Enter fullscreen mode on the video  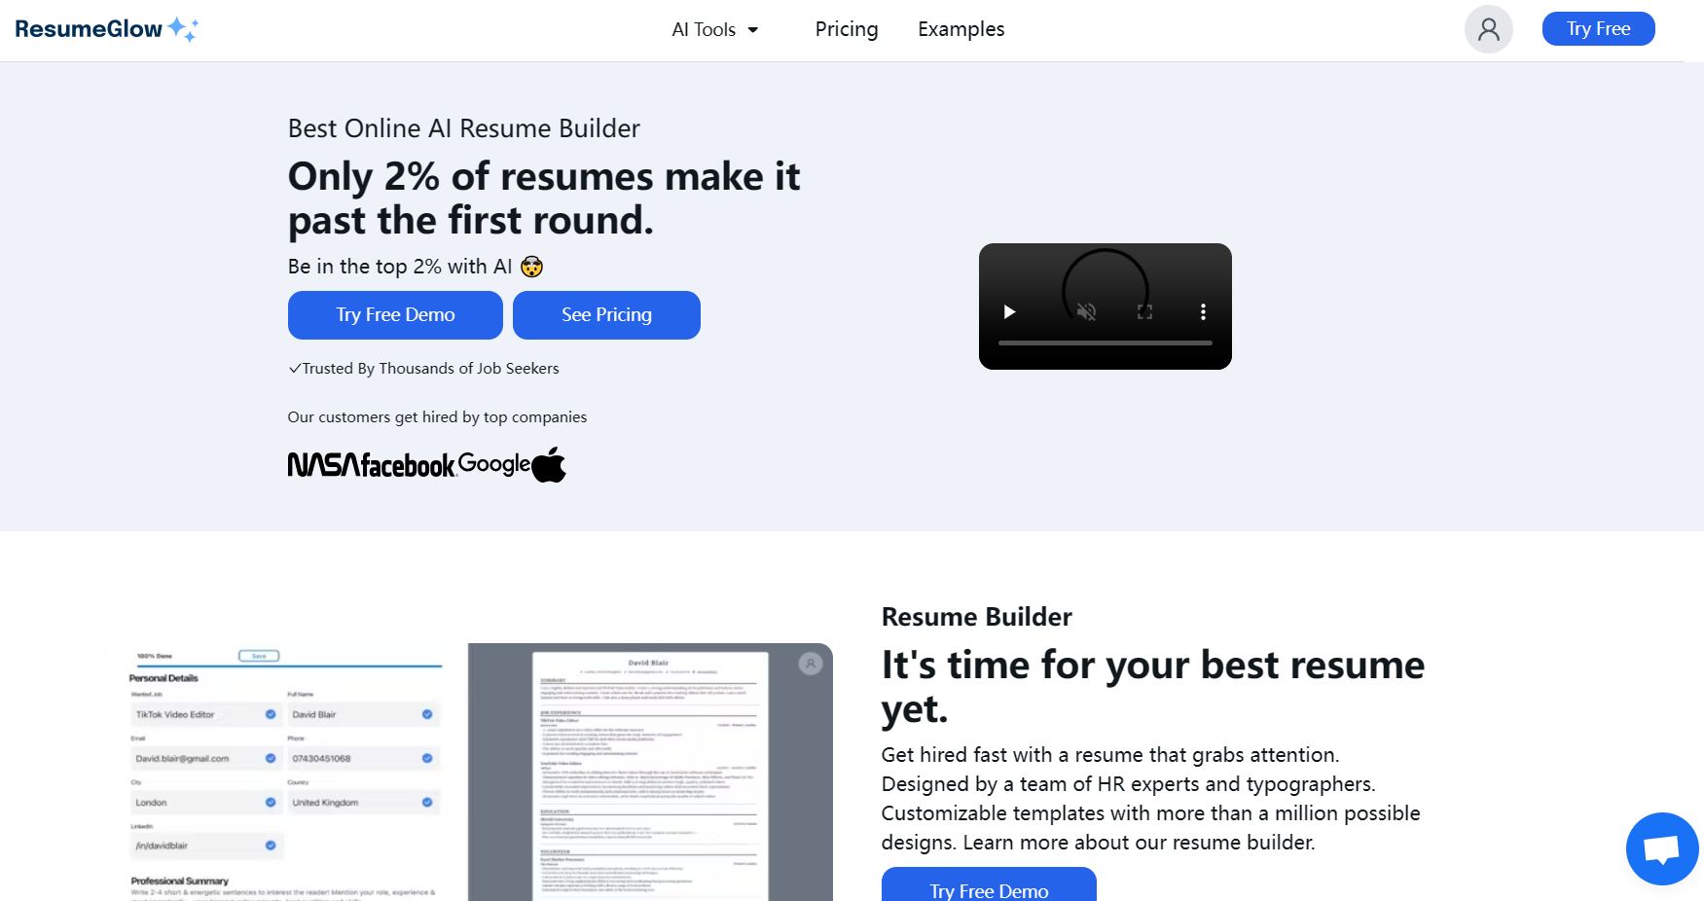(1144, 312)
